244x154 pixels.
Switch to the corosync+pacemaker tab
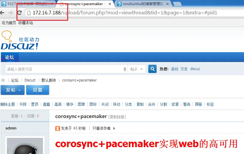tap(85, 4)
